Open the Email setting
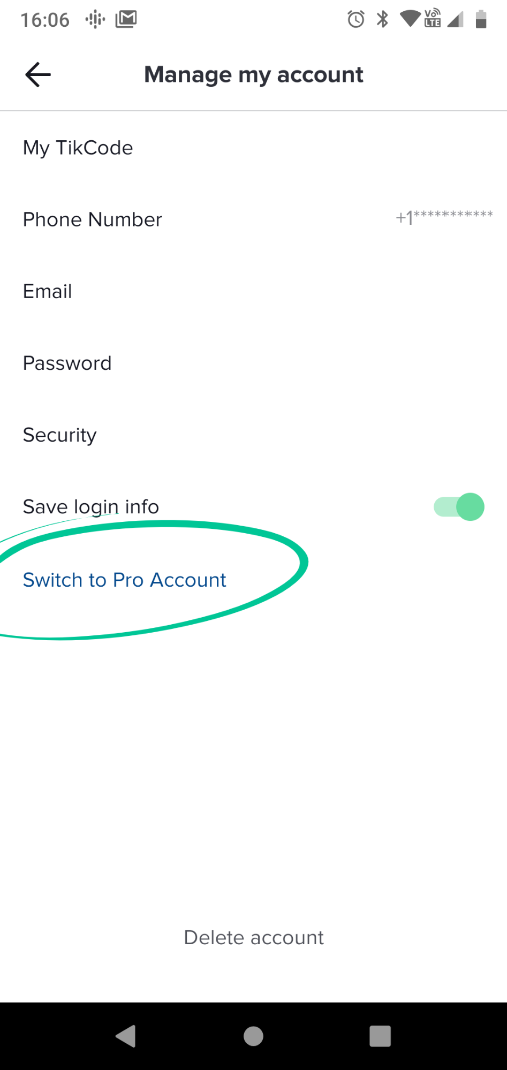 (253, 291)
